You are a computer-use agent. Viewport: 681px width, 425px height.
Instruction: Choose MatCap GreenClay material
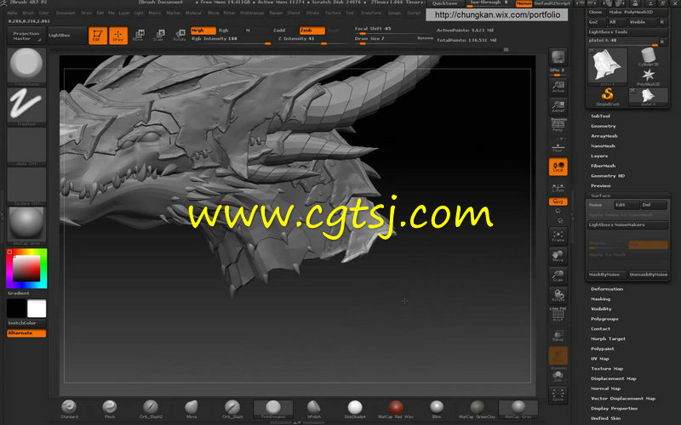(x=477, y=410)
